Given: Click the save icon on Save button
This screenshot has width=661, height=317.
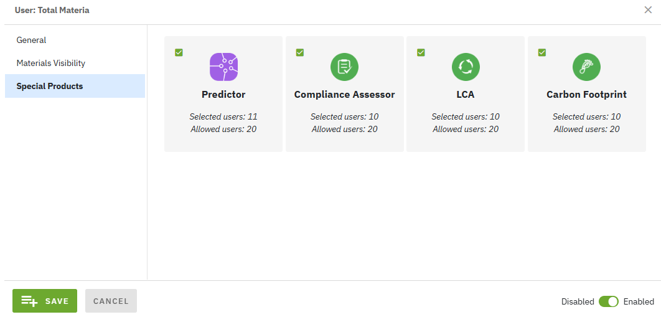Looking at the screenshot, I should (x=29, y=301).
